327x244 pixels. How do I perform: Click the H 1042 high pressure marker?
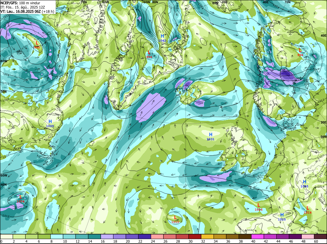coord(162,38)
